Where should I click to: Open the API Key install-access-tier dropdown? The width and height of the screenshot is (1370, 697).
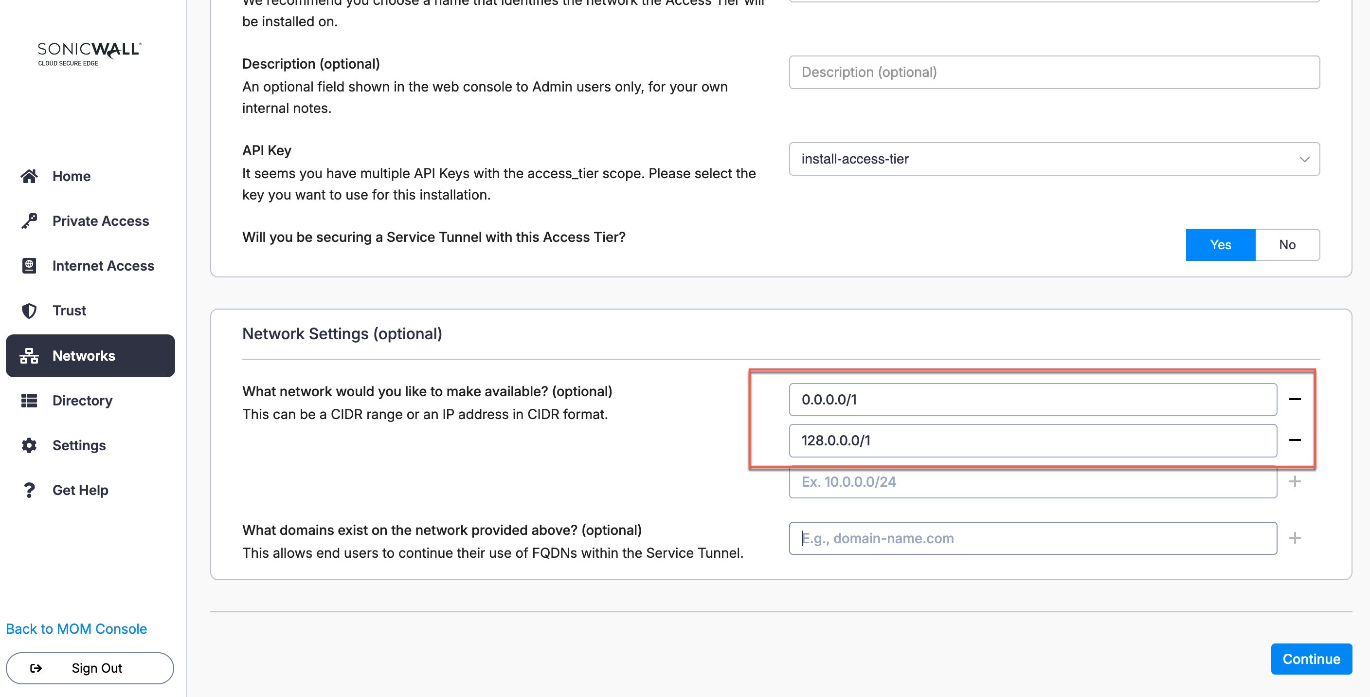tap(1054, 159)
